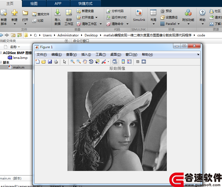Click the Desktop path segment
Image resolution: width=222 pixels, height=187 pixels.
tap(91, 35)
